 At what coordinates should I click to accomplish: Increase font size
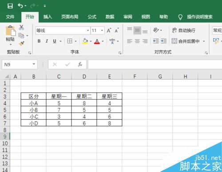(109, 30)
